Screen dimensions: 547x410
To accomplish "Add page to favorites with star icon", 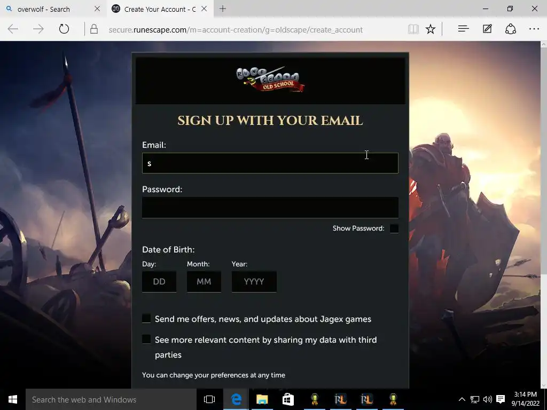I will point(431,29).
